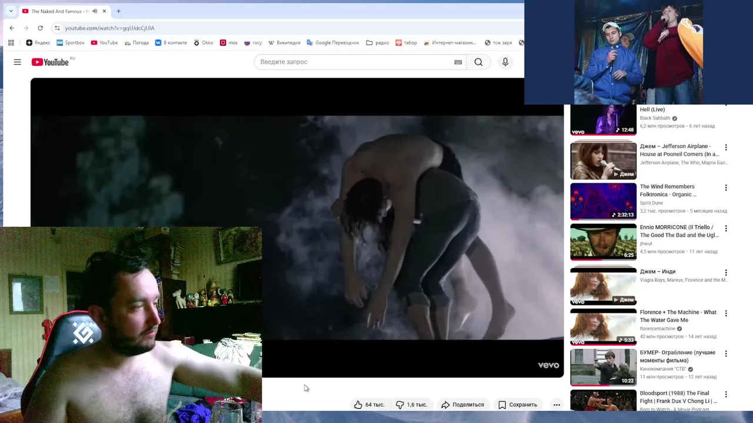Start voice search with the microphone
753x423 pixels.
click(505, 62)
